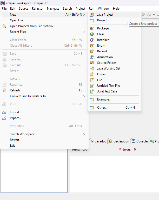The image size is (159, 200).
Task: Click the JUnit Test Case icon
Action: coord(92,91)
